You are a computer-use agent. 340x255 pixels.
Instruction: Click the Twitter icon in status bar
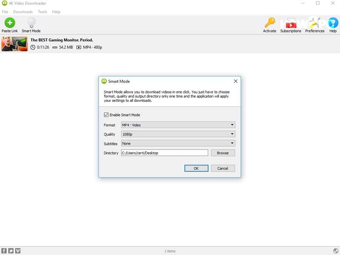click(11, 251)
